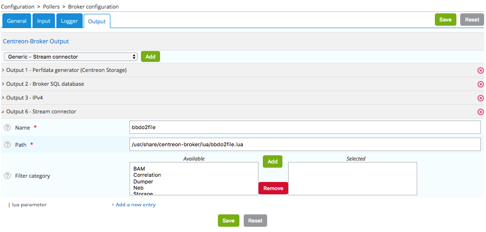Open the Generic - Stream connector dropdown

[x=71, y=57]
